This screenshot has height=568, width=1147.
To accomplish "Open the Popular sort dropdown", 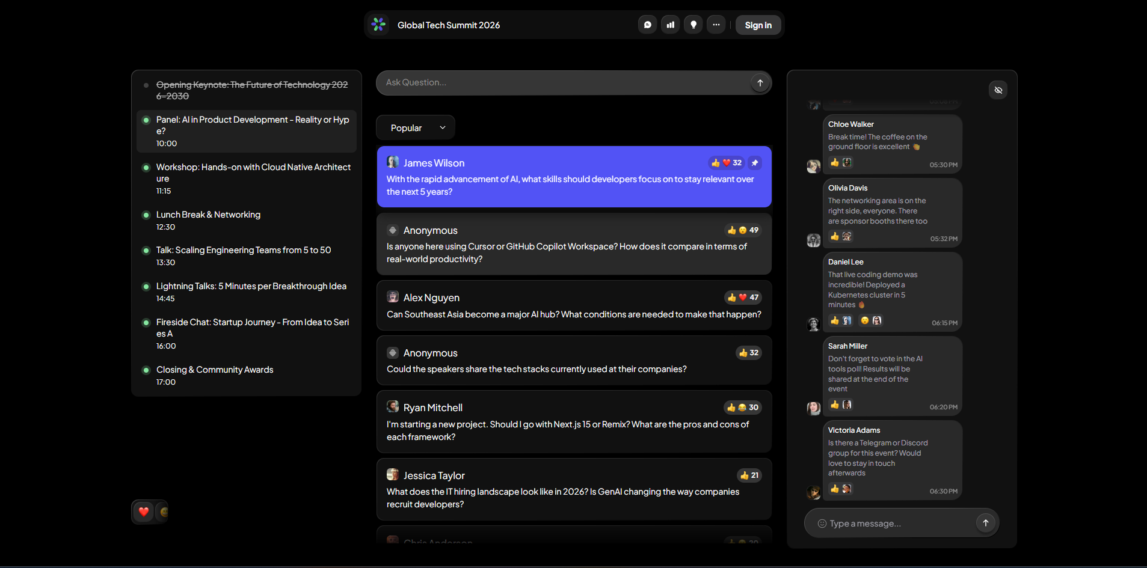I will [415, 127].
